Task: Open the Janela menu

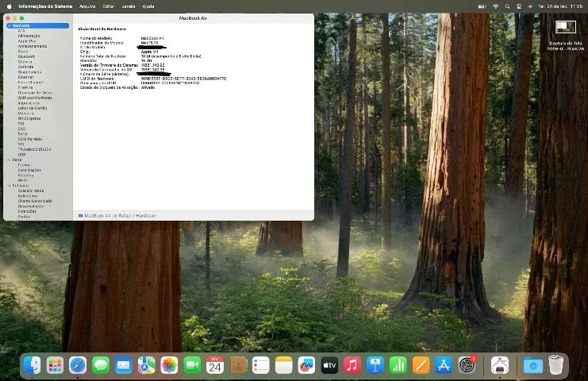Action: click(129, 6)
